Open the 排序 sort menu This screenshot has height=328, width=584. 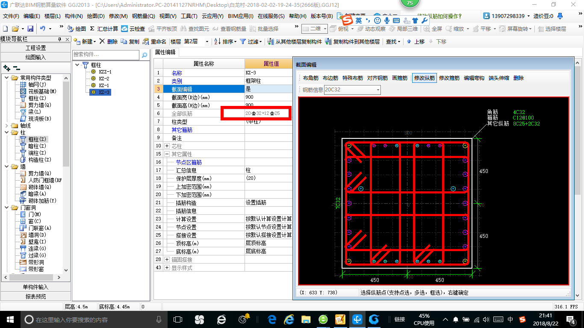(x=225, y=41)
